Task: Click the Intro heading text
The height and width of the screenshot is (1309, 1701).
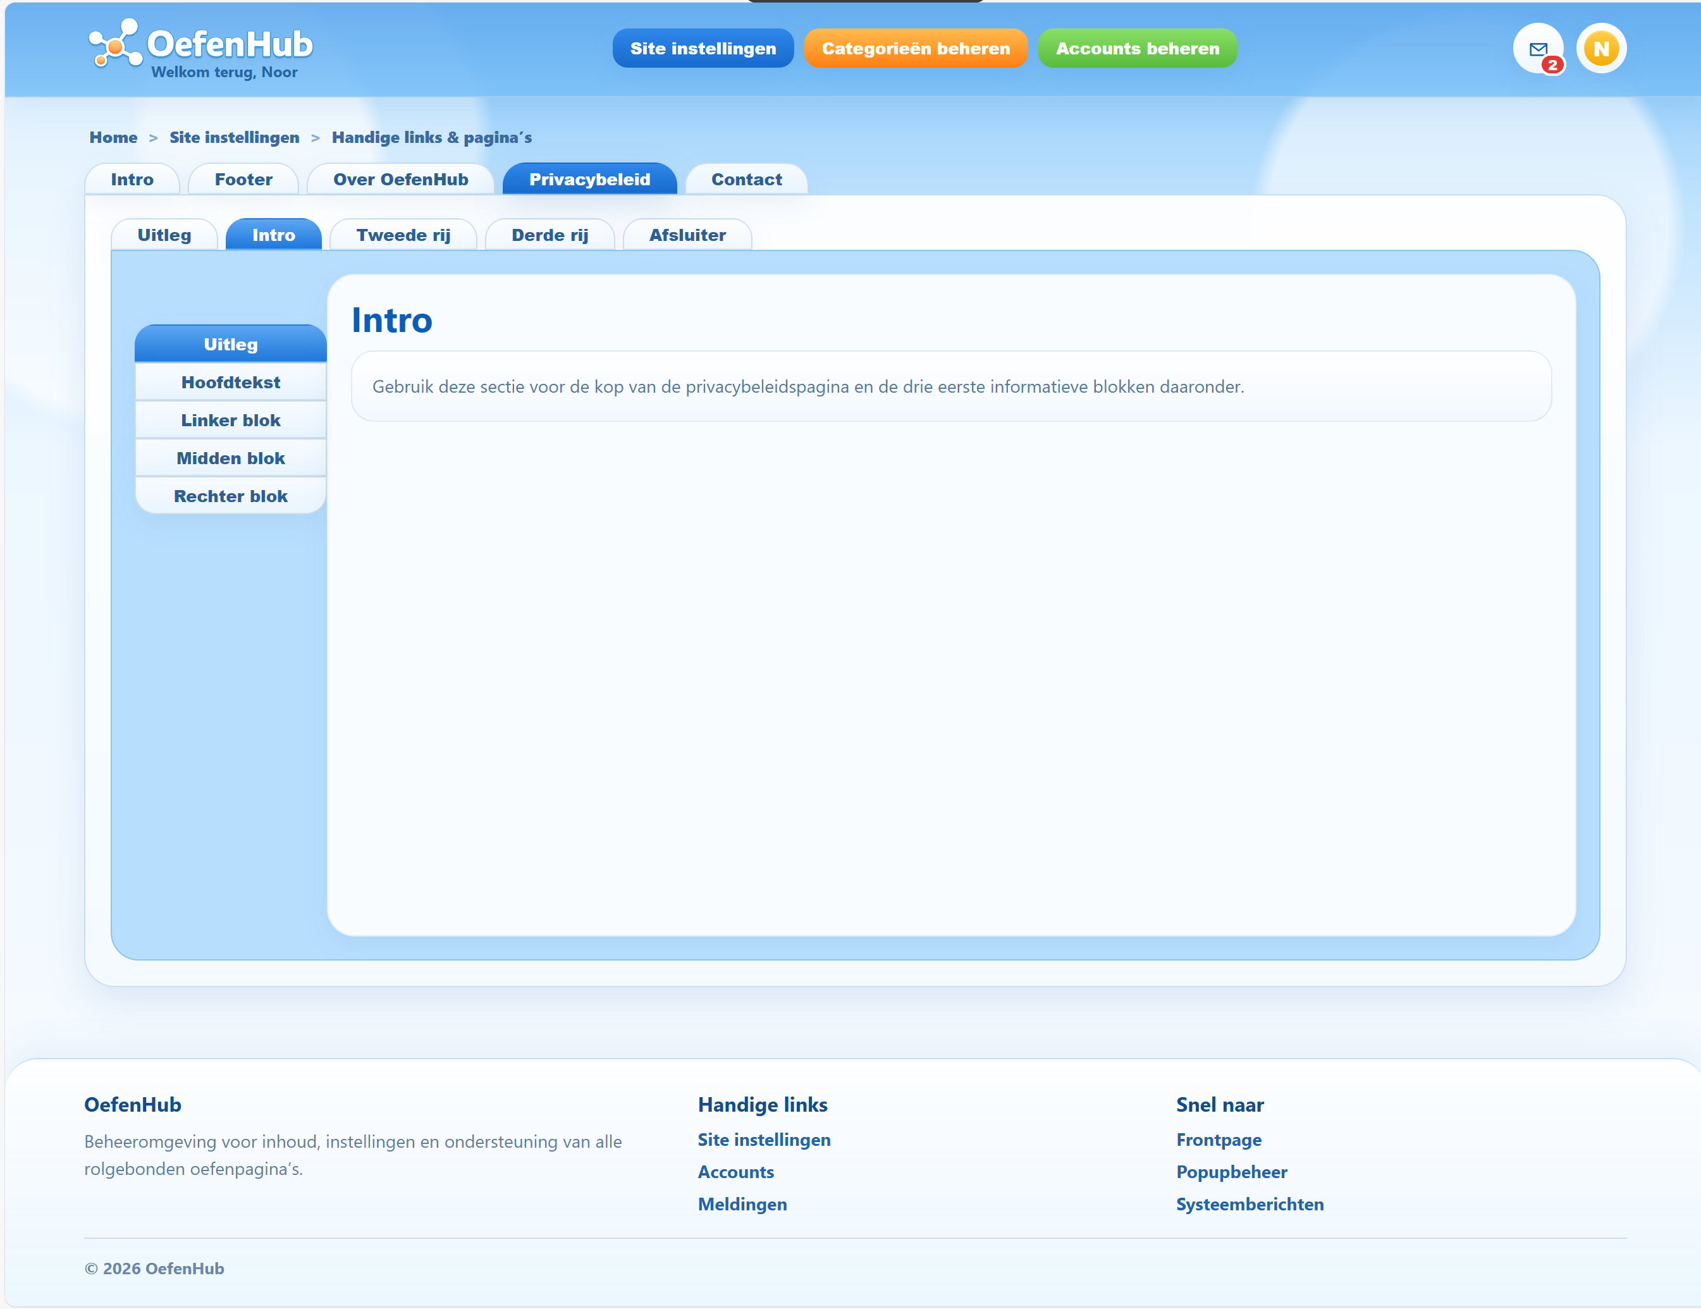Action: pos(392,319)
